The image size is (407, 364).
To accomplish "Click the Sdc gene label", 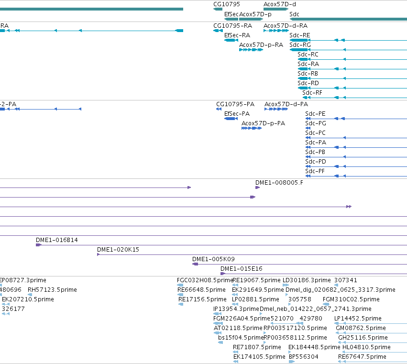I will click(x=294, y=14).
